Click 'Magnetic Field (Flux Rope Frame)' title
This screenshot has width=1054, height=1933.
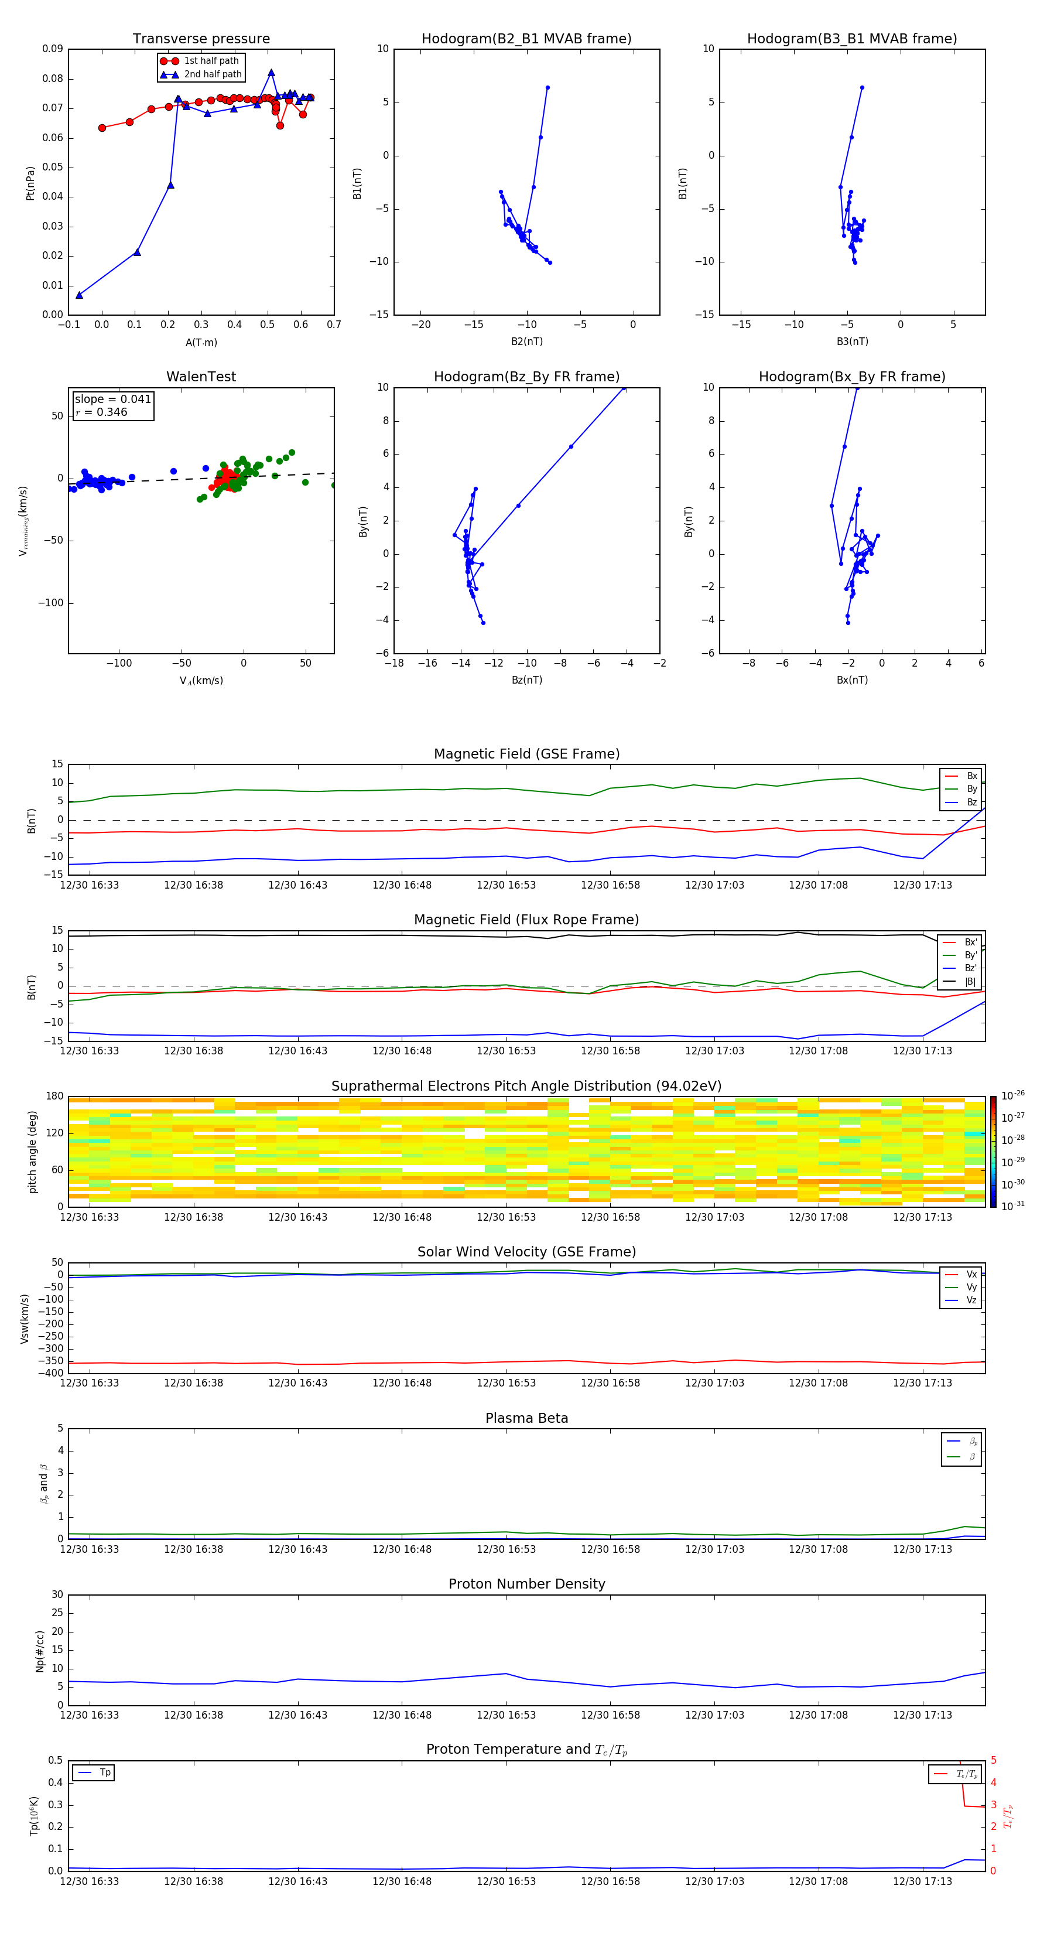pos(526,919)
